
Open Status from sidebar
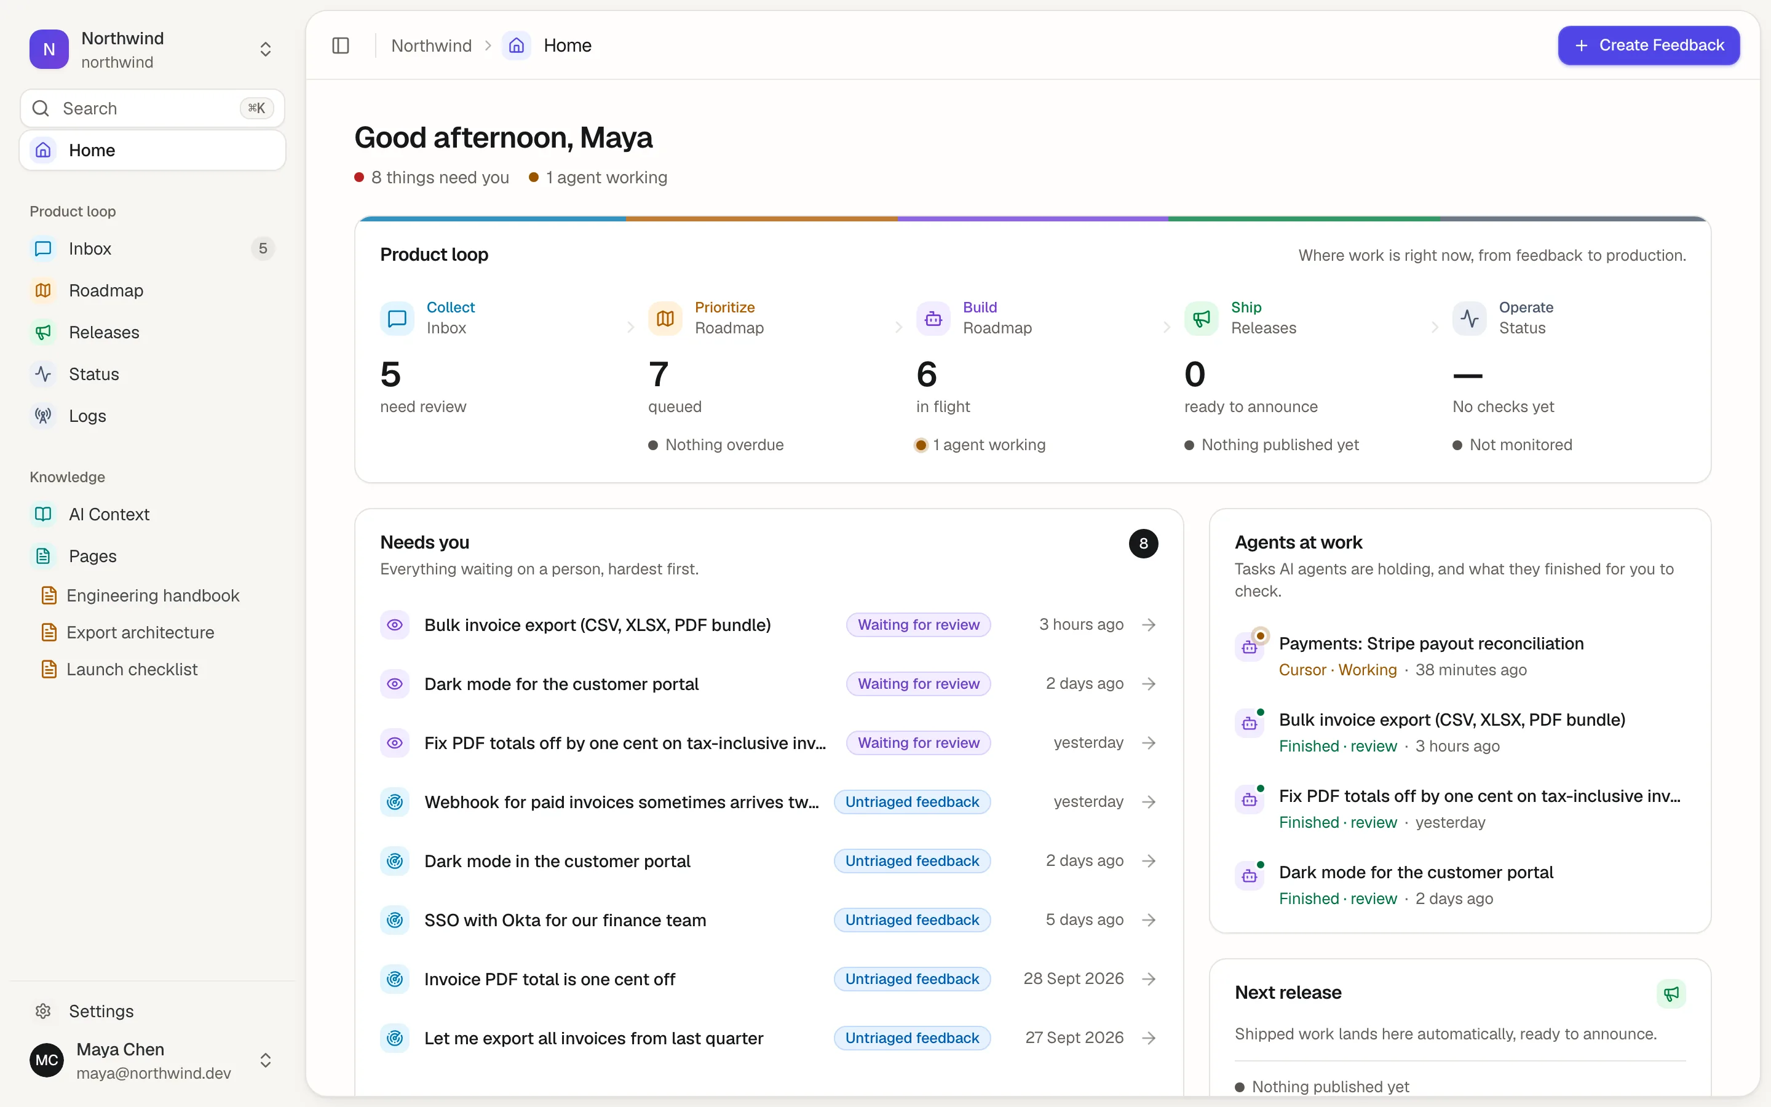click(153, 374)
